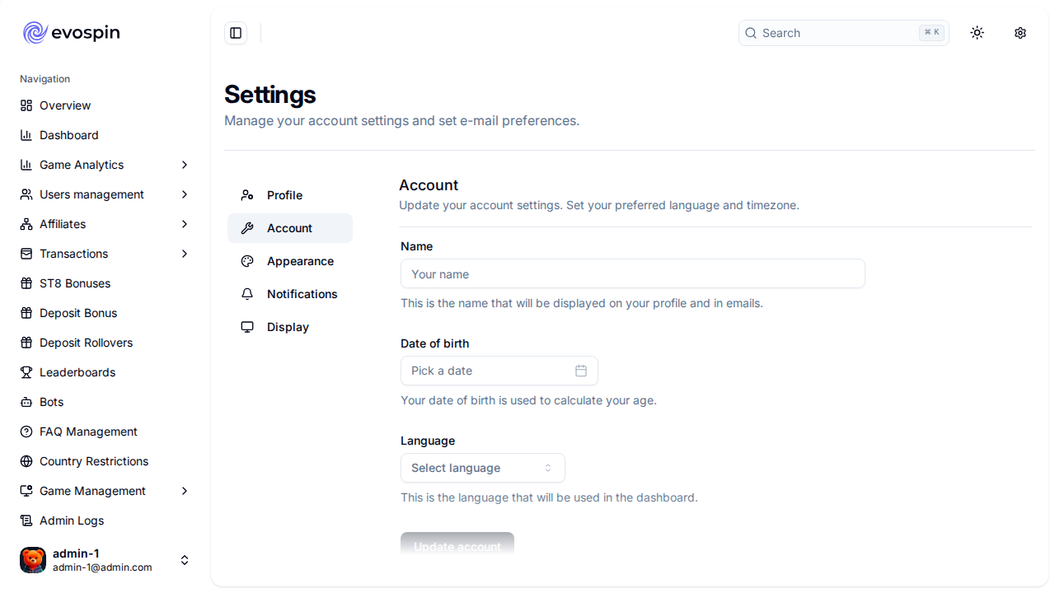The height and width of the screenshot is (593, 1055).
Task: Open Deposit Bonus page
Action: click(105, 313)
